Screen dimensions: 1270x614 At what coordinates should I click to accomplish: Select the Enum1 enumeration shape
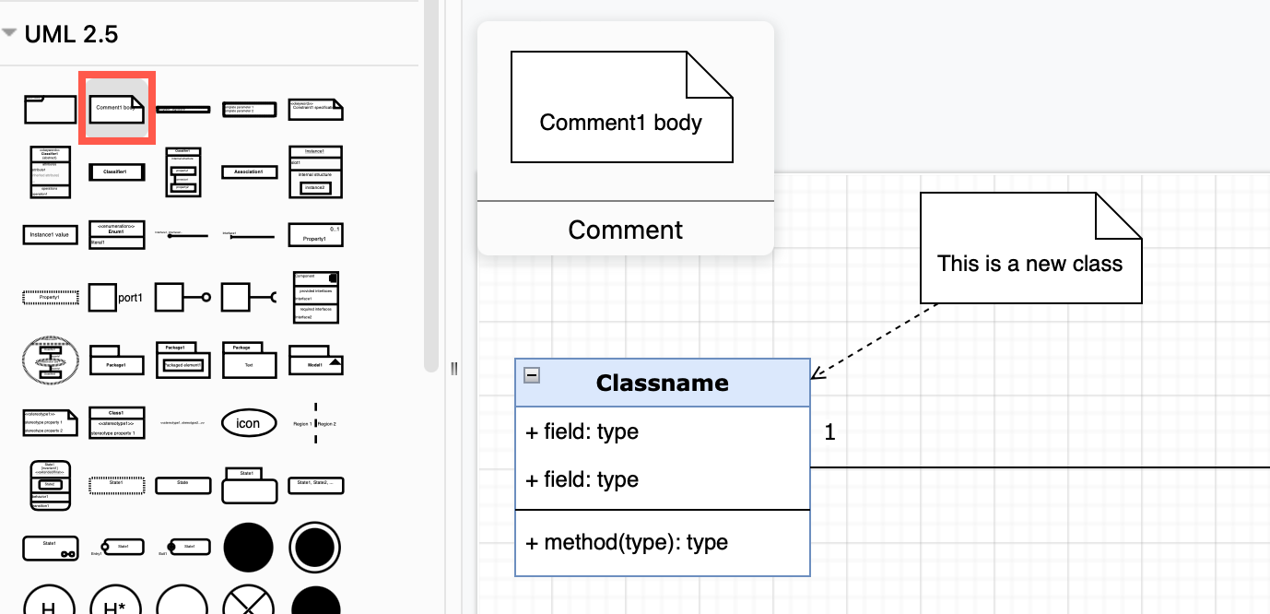(117, 235)
